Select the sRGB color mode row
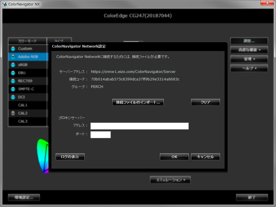Image resolution: width=276 pixels, height=207 pixels. [28, 65]
